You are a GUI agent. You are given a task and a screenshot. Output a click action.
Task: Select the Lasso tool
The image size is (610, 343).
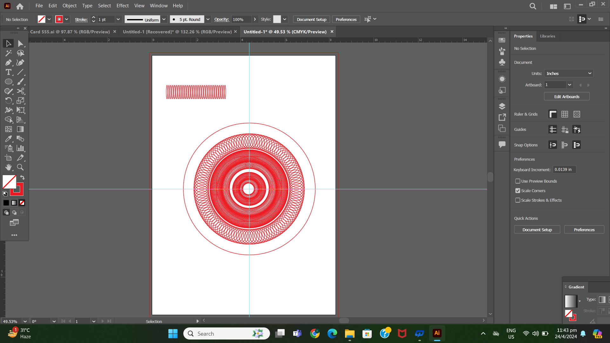tap(21, 53)
